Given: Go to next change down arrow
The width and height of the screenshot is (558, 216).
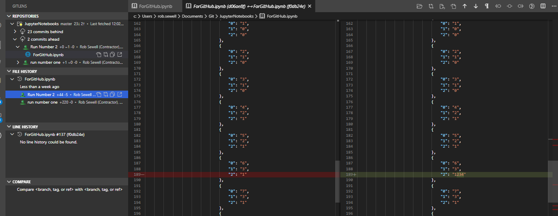Looking at the screenshot, I should (x=476, y=6).
